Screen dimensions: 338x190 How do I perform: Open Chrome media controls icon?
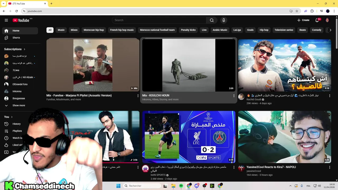tap(321, 11)
